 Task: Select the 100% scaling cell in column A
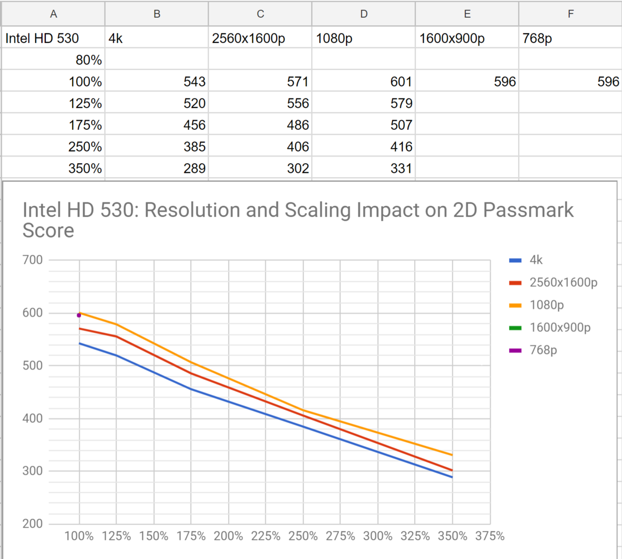[x=53, y=81]
